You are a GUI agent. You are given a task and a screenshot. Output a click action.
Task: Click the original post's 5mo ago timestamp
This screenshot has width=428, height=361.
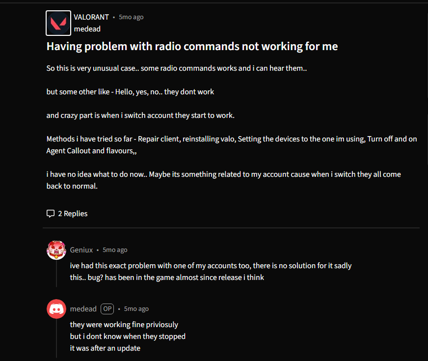pyautogui.click(x=131, y=17)
